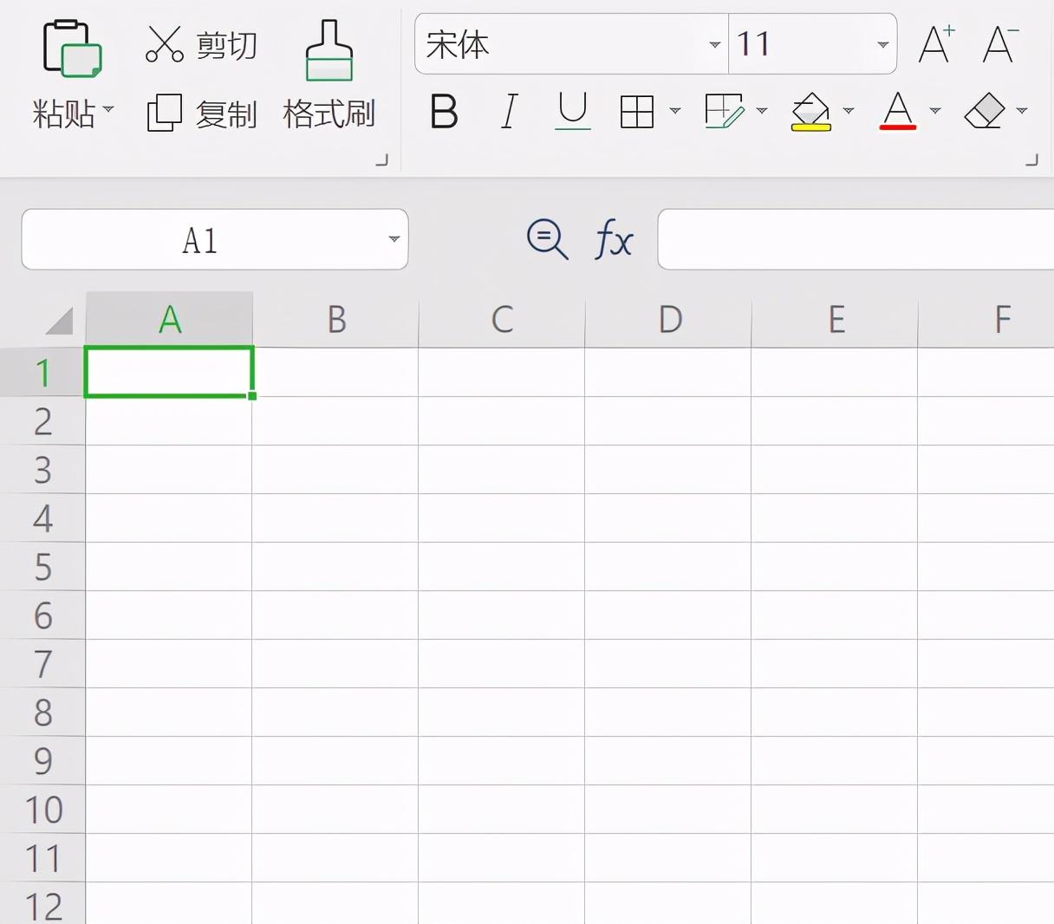Image resolution: width=1054 pixels, height=924 pixels.
Task: Open the 粘贴 paste options dropdown arrow
Action: coord(108,109)
